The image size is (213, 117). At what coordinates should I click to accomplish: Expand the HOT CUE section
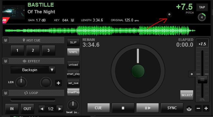6,40
